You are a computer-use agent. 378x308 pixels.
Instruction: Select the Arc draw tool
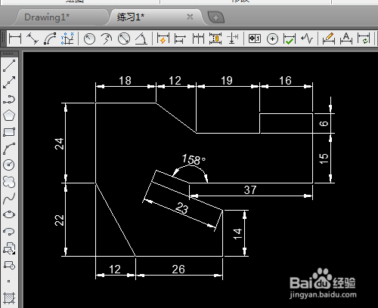tap(9, 149)
